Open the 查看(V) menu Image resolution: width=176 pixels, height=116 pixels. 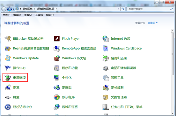pos(28,15)
